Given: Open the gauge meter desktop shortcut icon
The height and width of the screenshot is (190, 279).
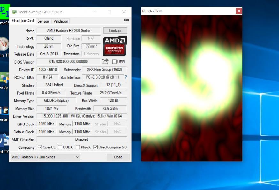Looking at the screenshot, I should tap(4, 44).
